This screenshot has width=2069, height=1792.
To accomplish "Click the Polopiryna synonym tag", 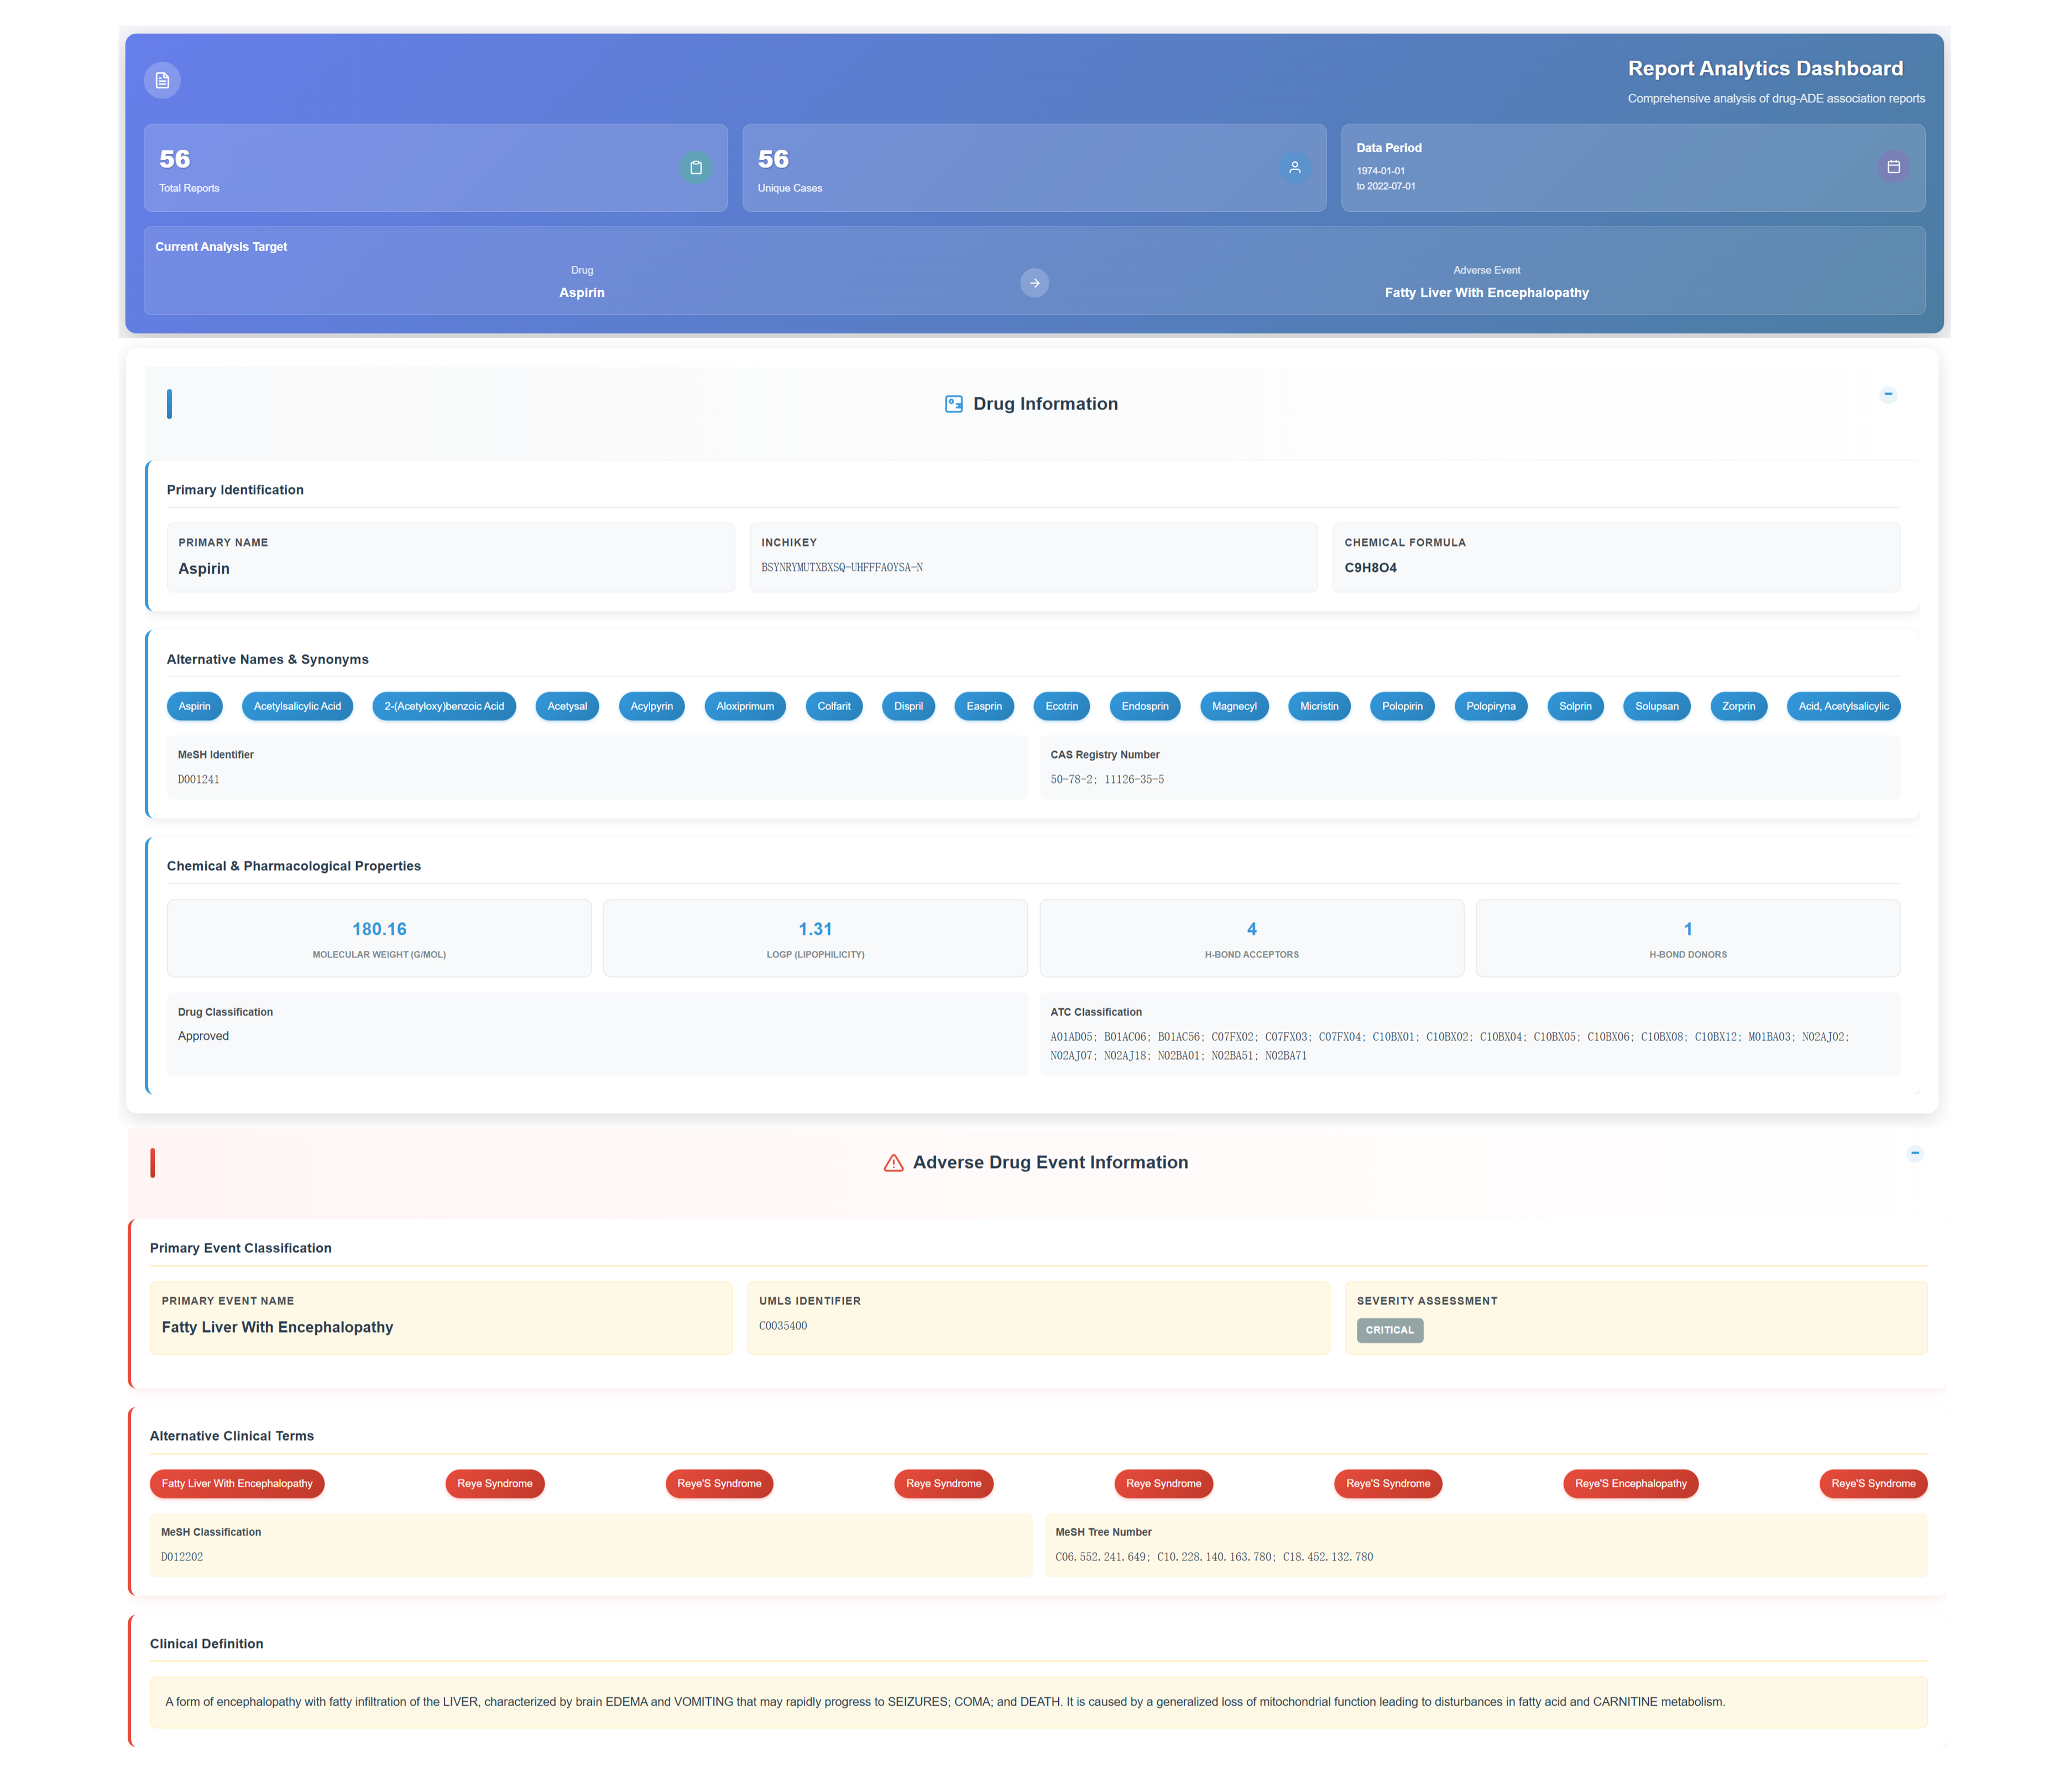I will click(x=1490, y=706).
